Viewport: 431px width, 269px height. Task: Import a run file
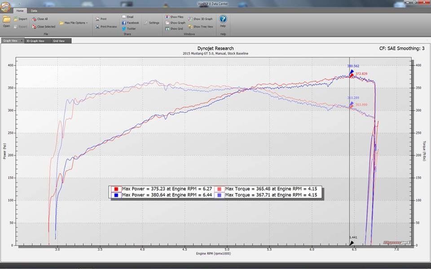(21, 19)
